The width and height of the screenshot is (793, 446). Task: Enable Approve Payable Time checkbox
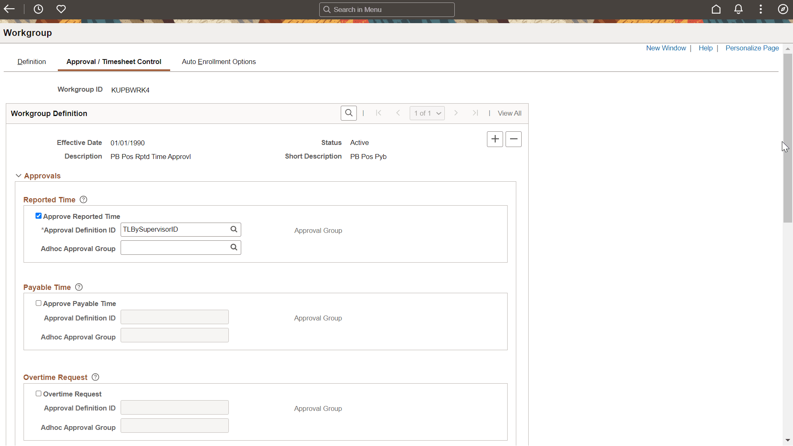point(38,303)
